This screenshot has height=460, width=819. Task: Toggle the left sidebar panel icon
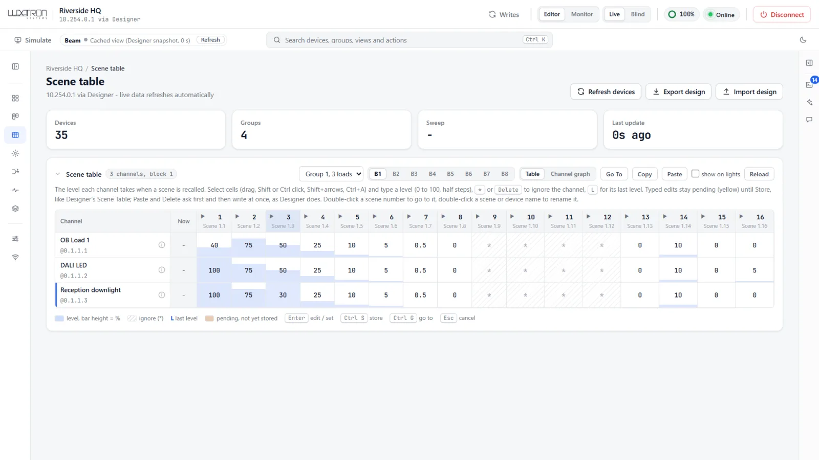click(15, 66)
